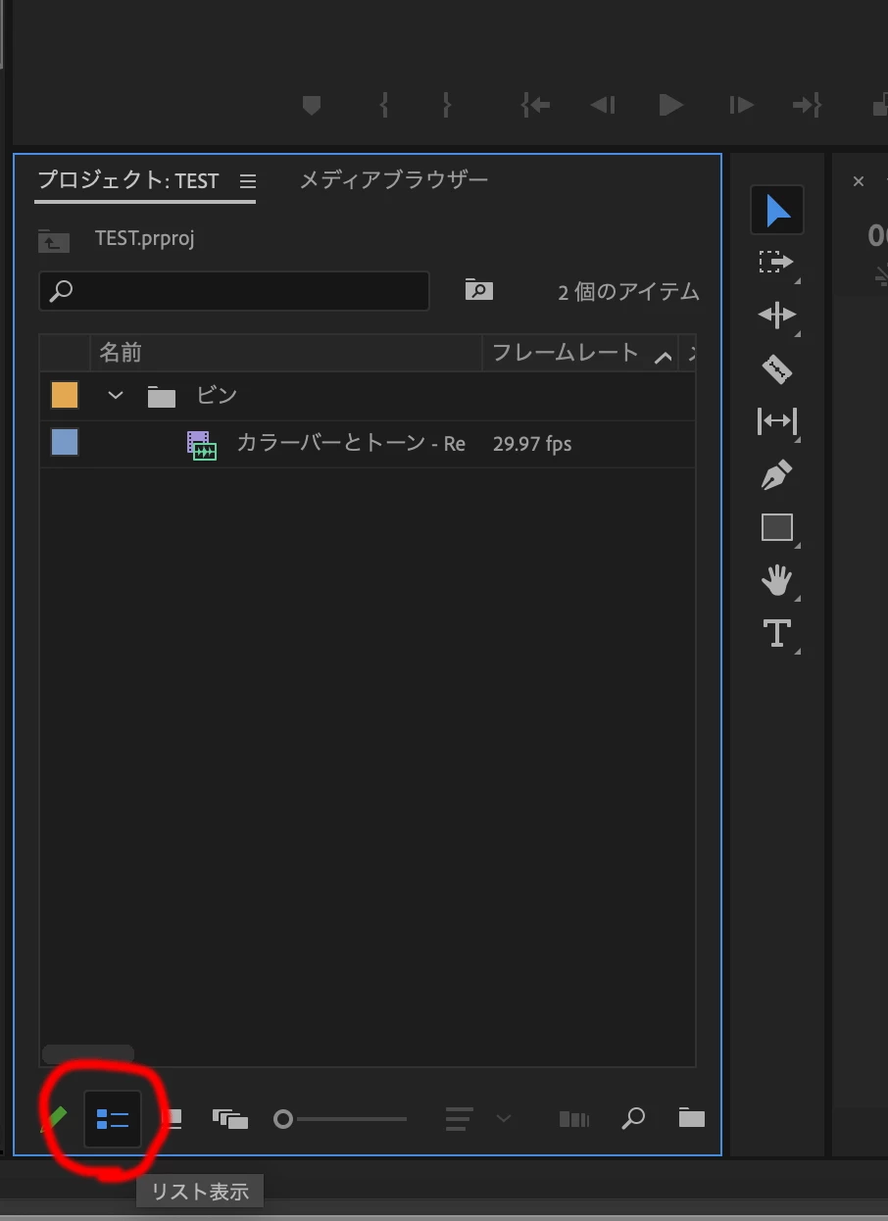Screen dimensions: 888x1221
Task: Click the project search field
Action: coord(234,291)
